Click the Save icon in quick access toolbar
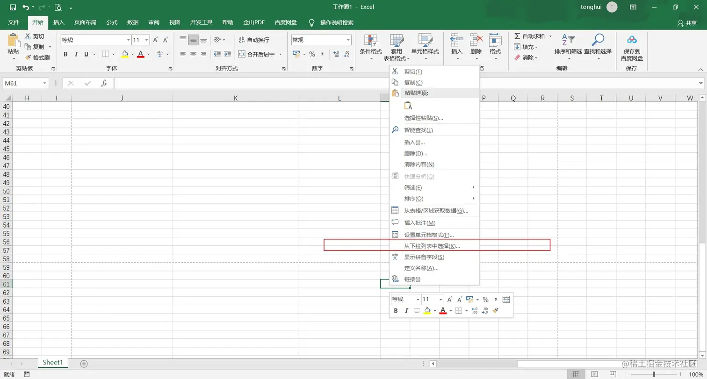 click(13, 7)
